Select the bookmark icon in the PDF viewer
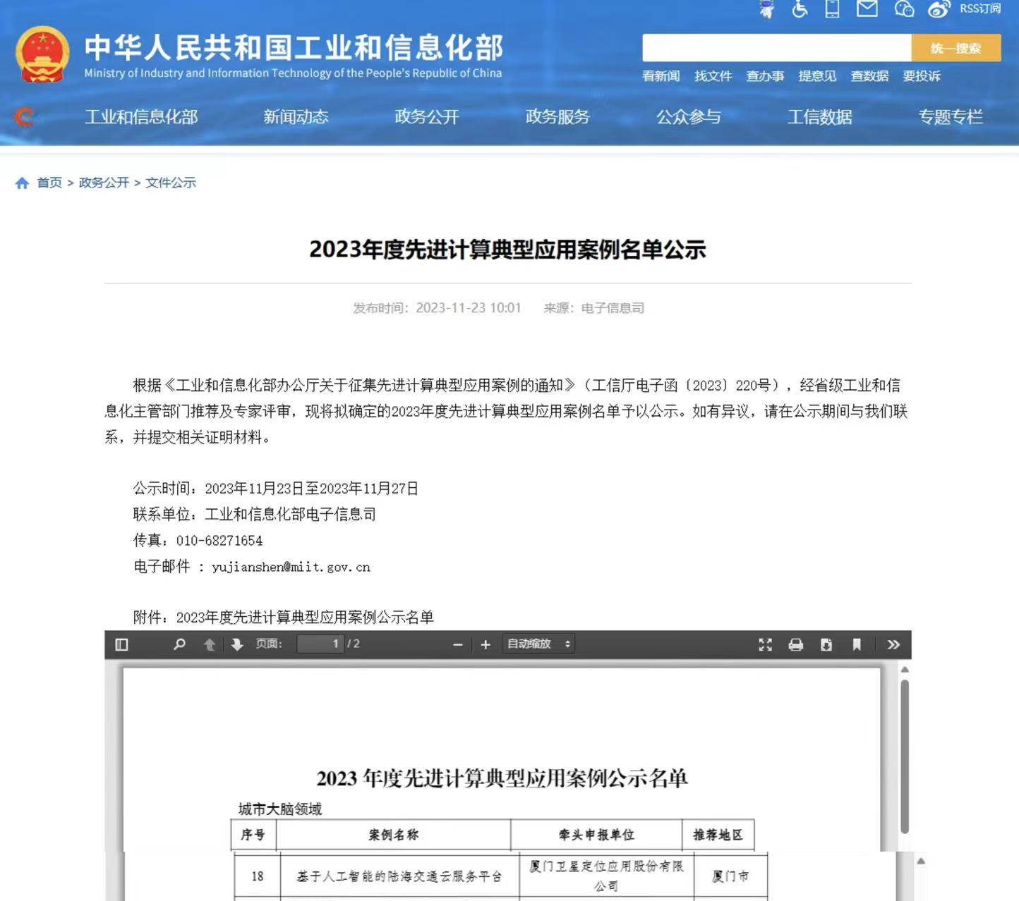 857,644
